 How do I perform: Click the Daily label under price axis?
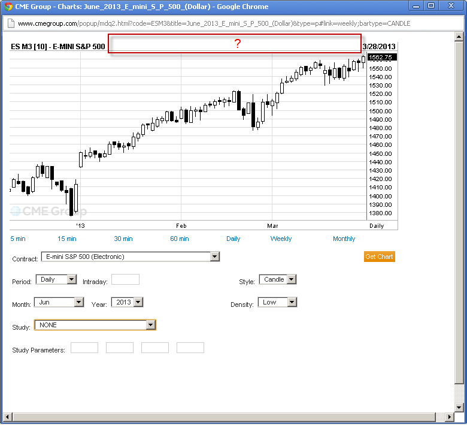(x=377, y=226)
